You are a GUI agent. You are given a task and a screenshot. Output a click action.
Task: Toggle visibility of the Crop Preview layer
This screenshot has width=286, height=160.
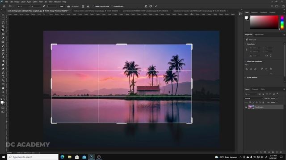pyautogui.click(x=246, y=107)
